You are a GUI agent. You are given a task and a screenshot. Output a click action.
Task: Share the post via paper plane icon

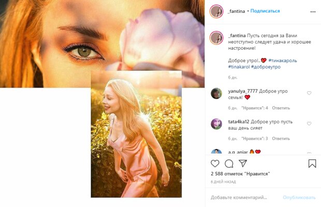tap(243, 163)
